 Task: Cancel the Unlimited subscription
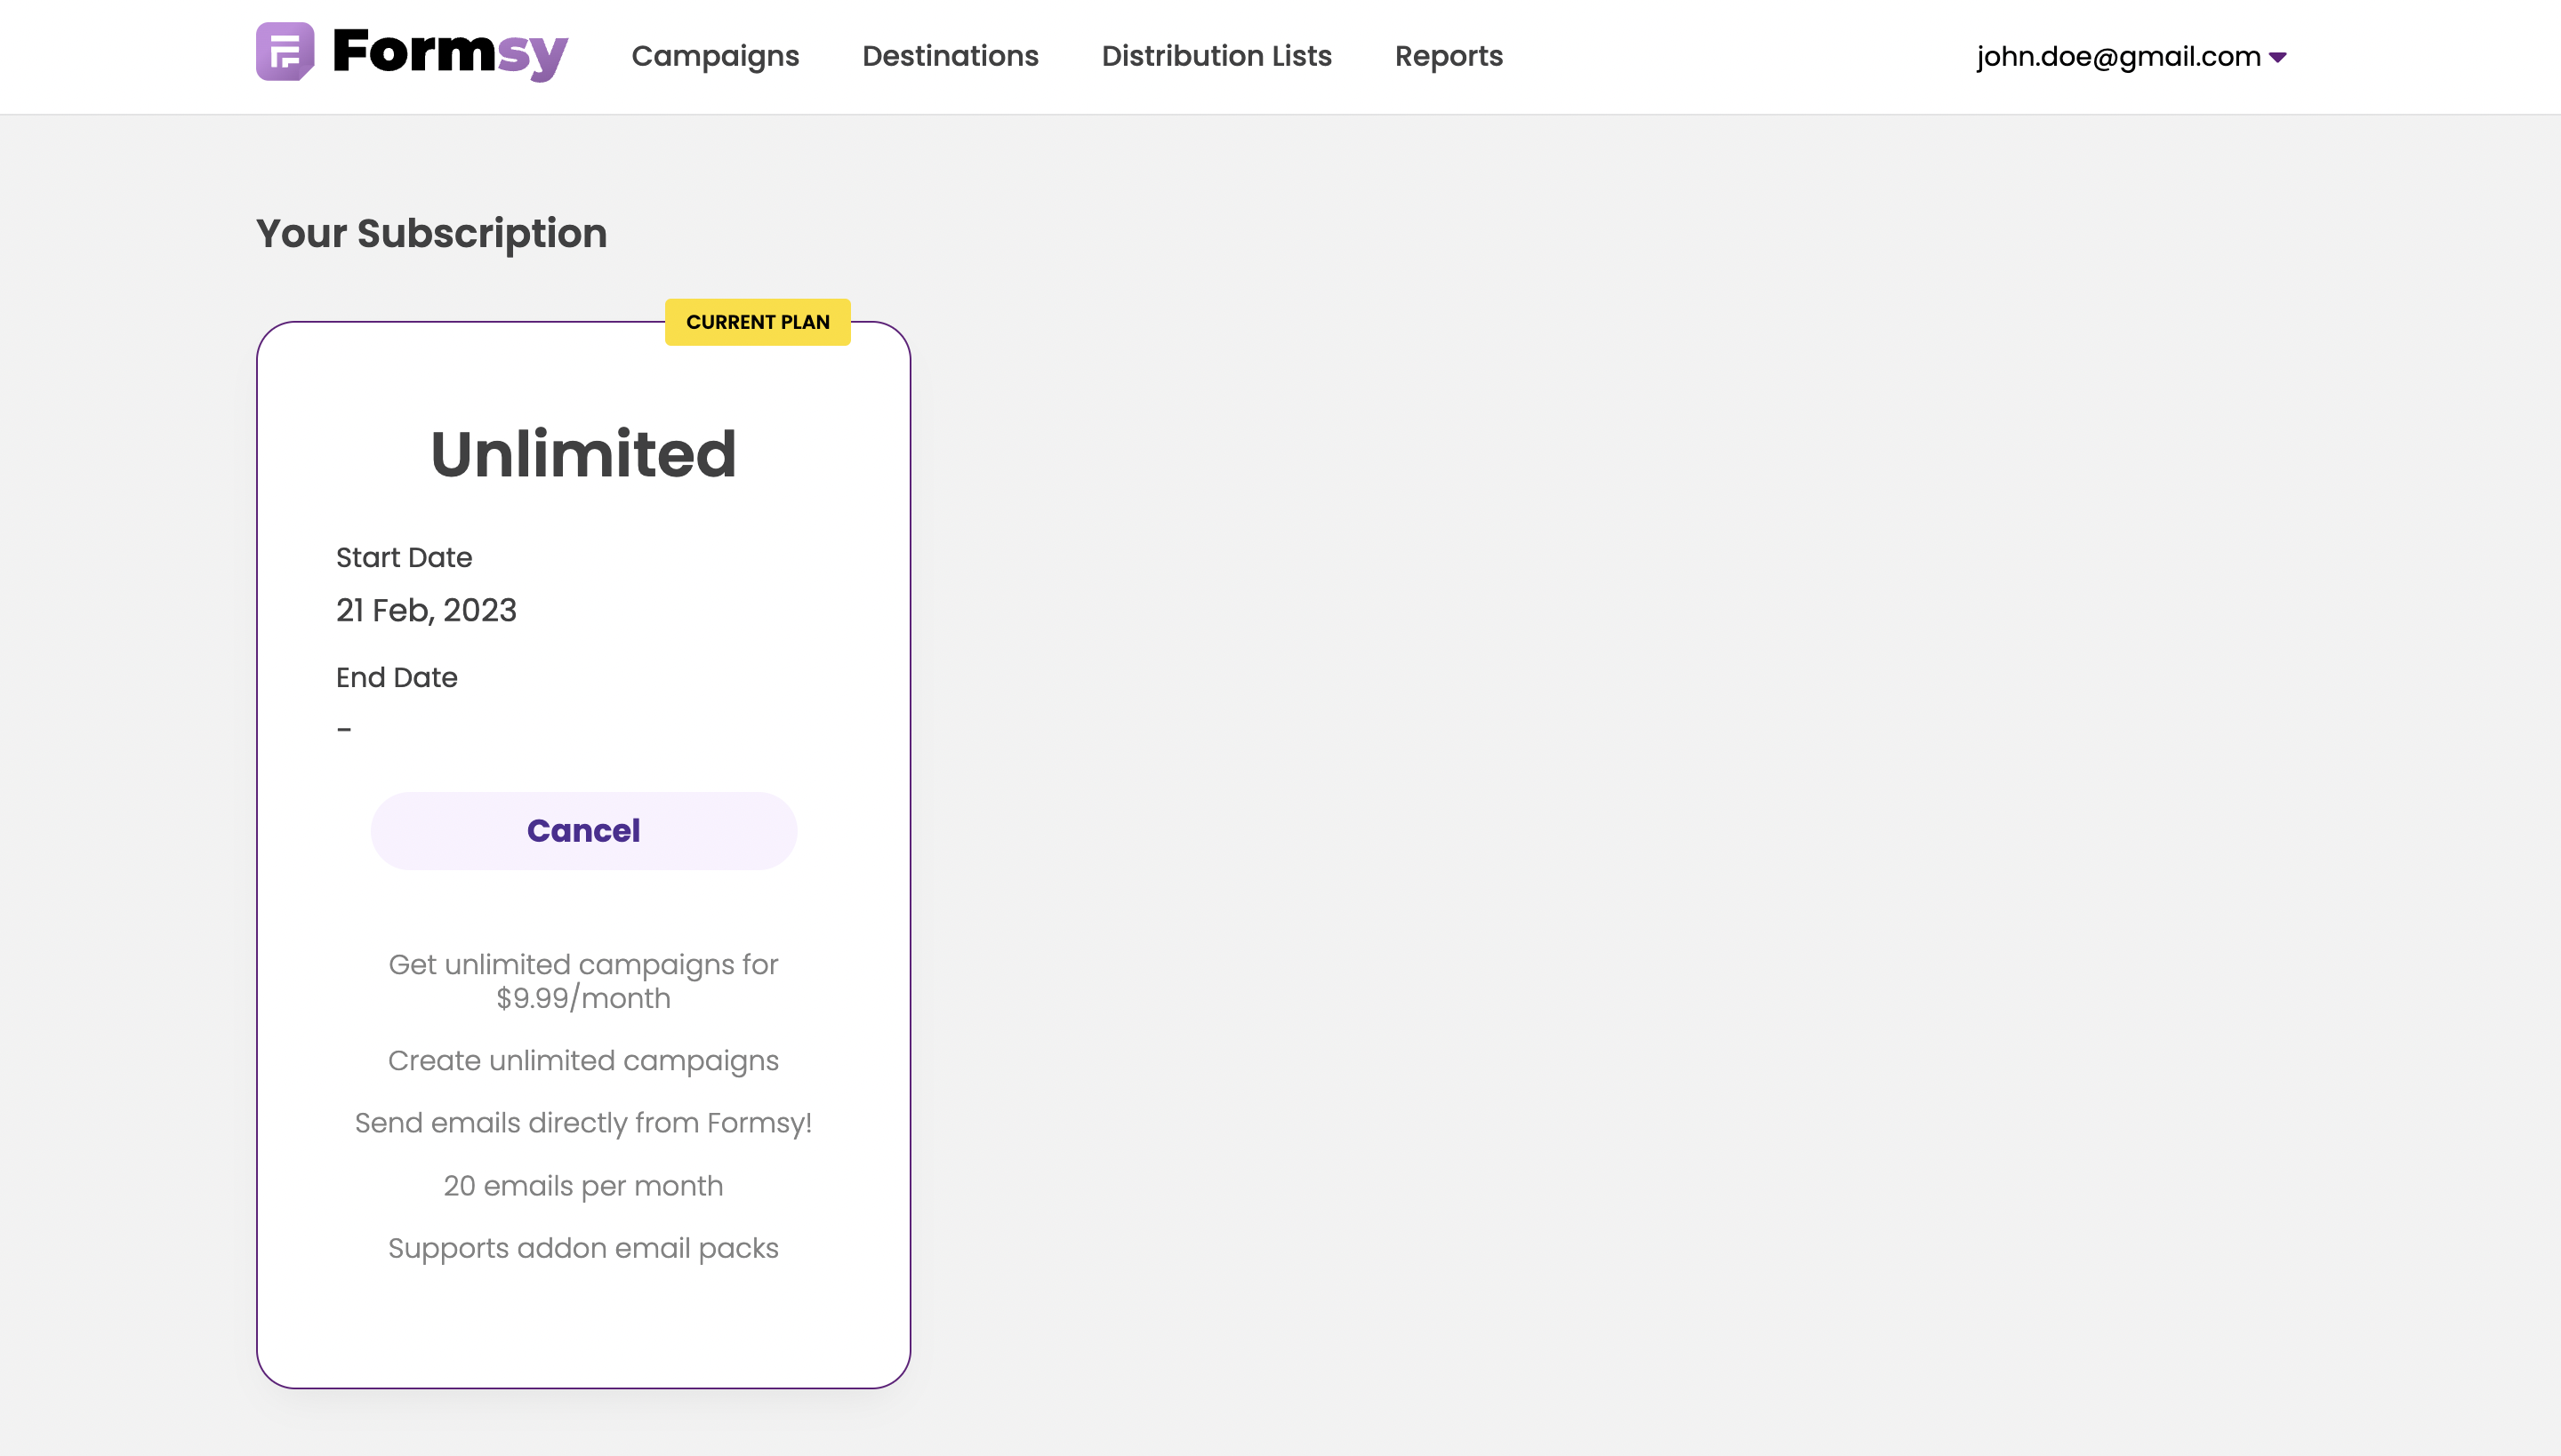coord(583,830)
